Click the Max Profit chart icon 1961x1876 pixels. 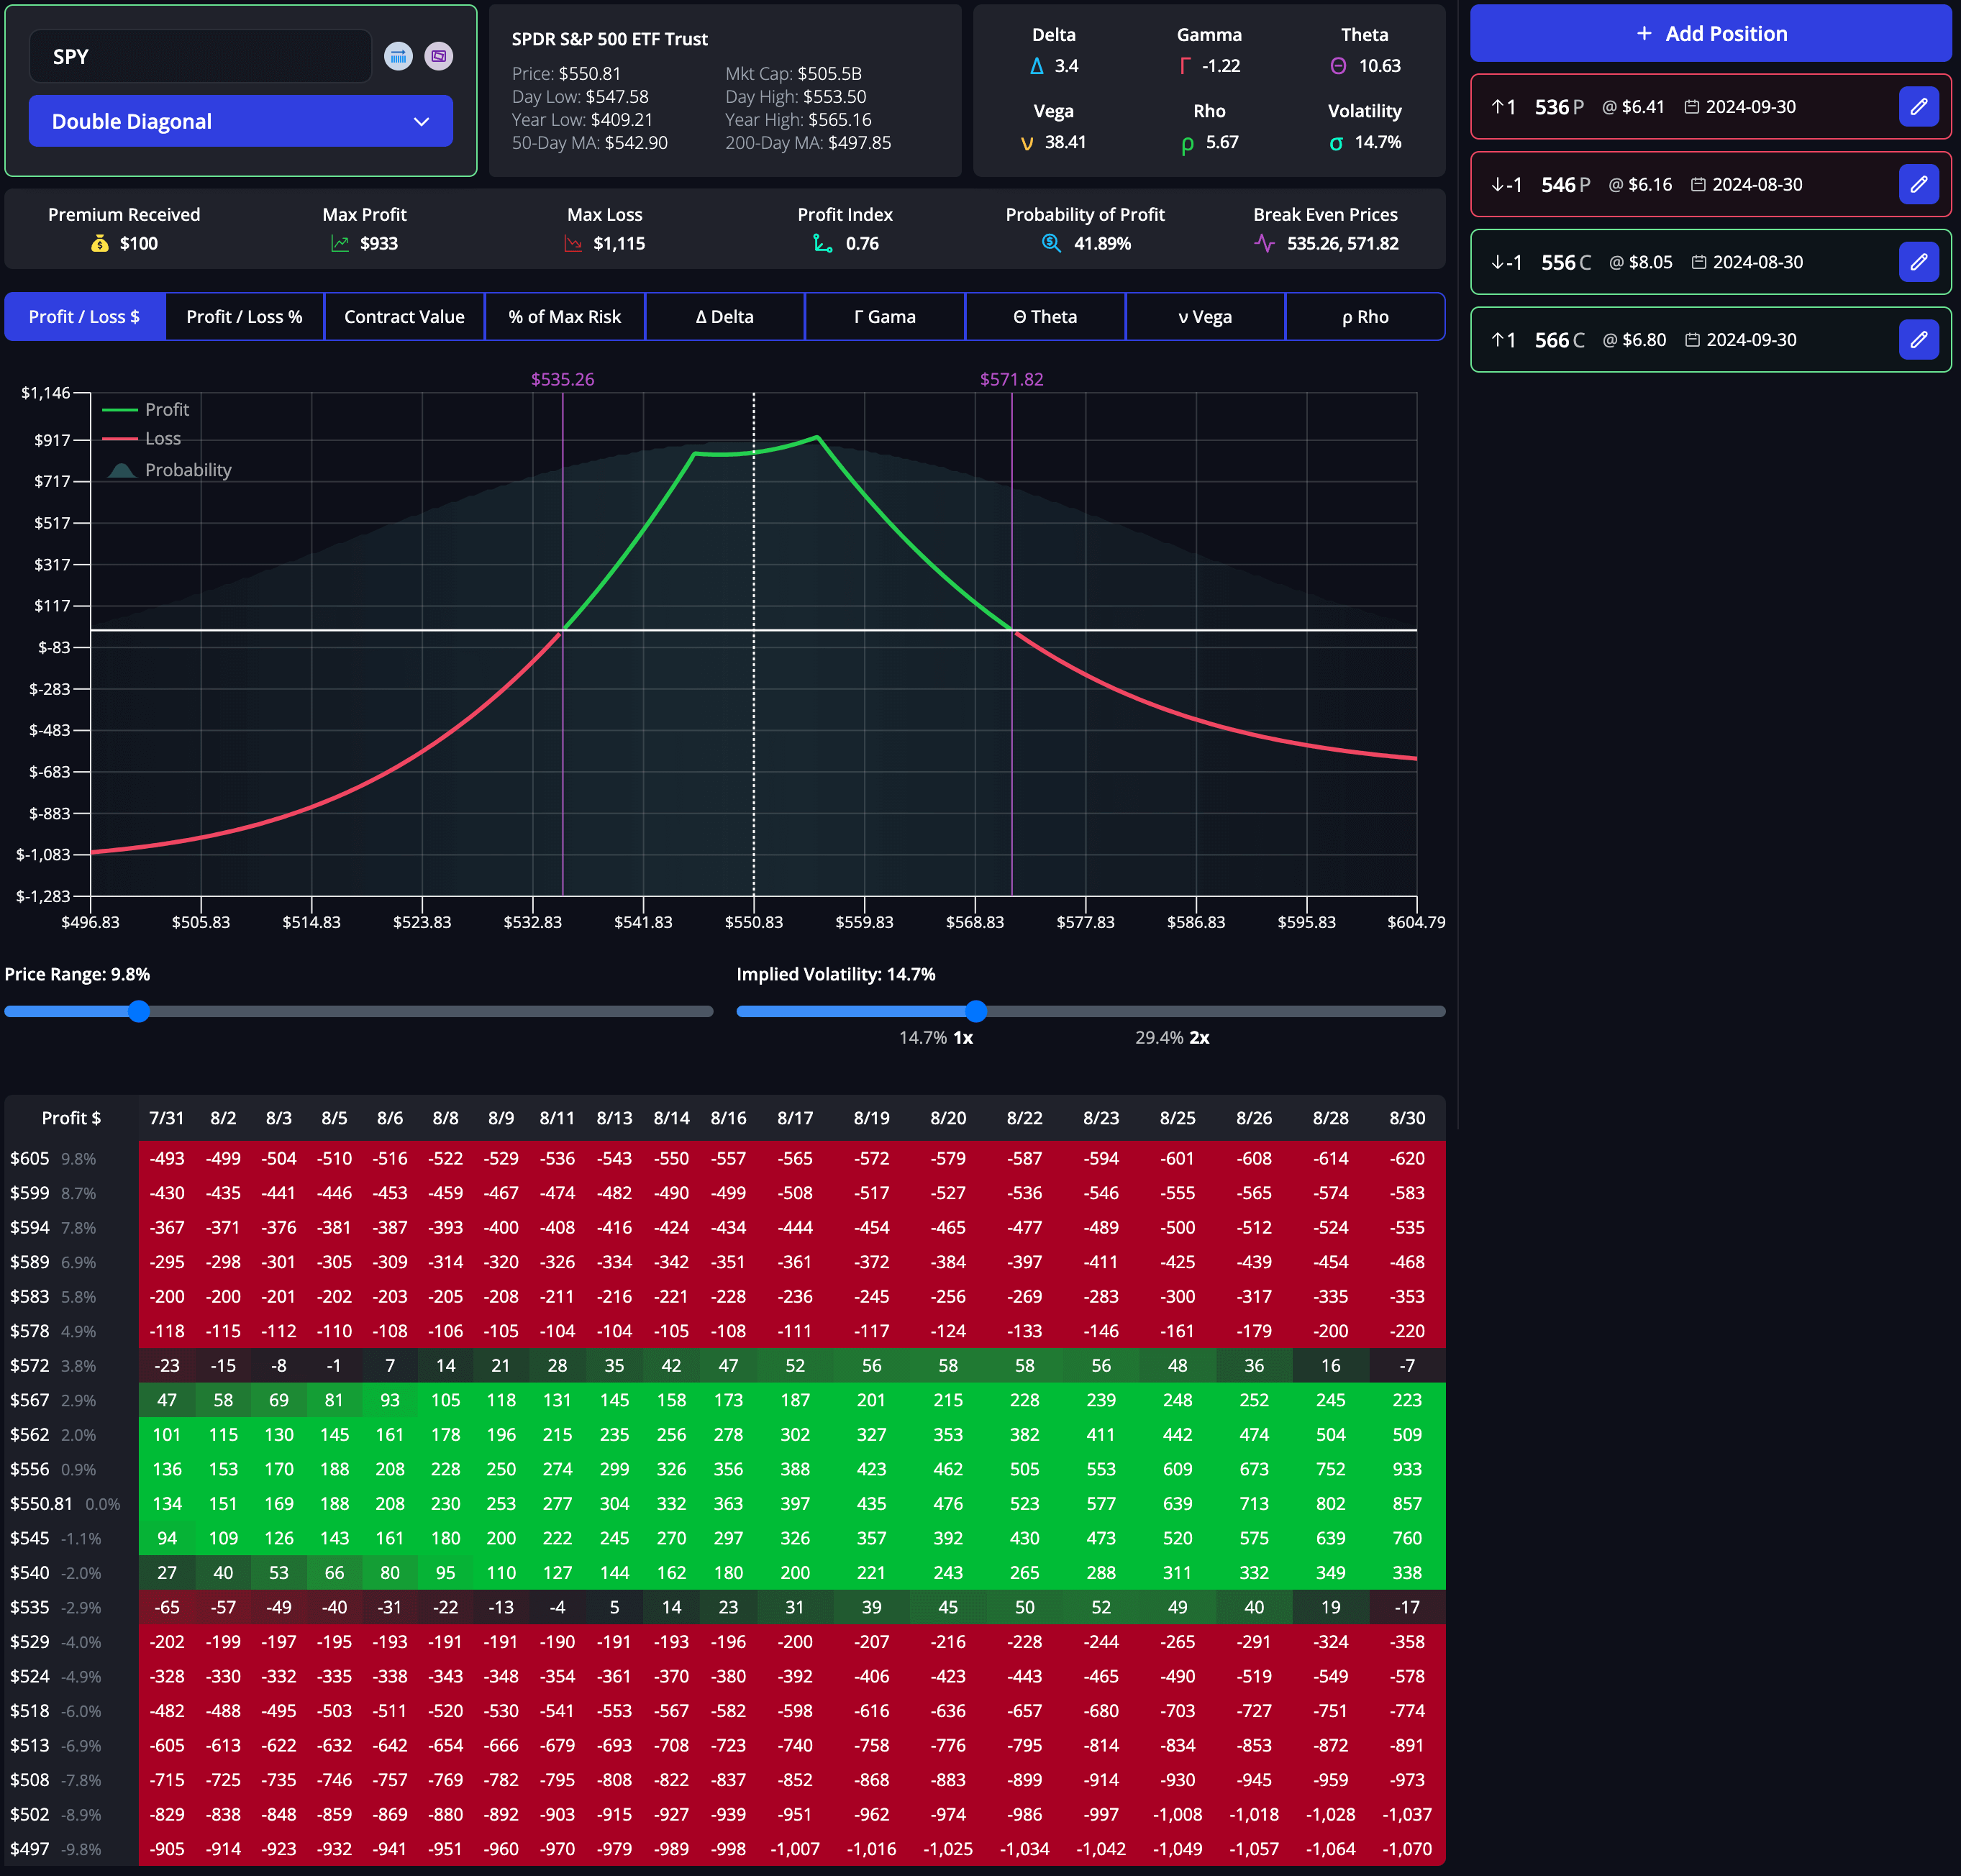[x=340, y=243]
